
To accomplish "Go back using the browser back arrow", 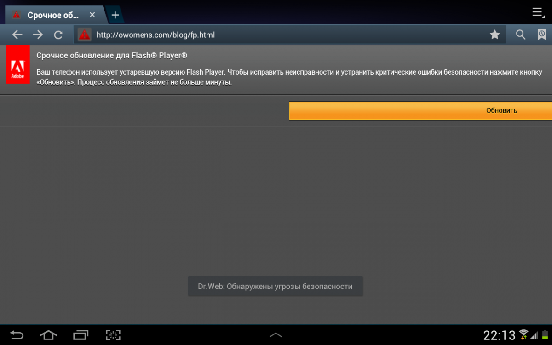I will pos(17,34).
